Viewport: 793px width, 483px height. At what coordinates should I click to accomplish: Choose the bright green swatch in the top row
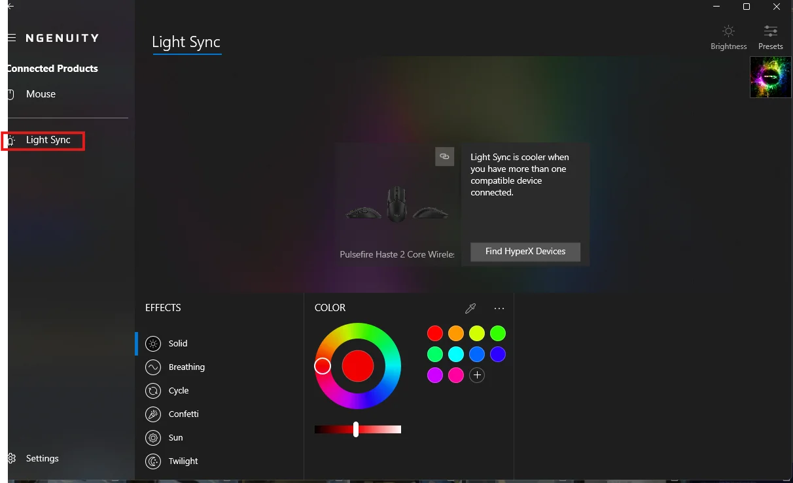[498, 333]
